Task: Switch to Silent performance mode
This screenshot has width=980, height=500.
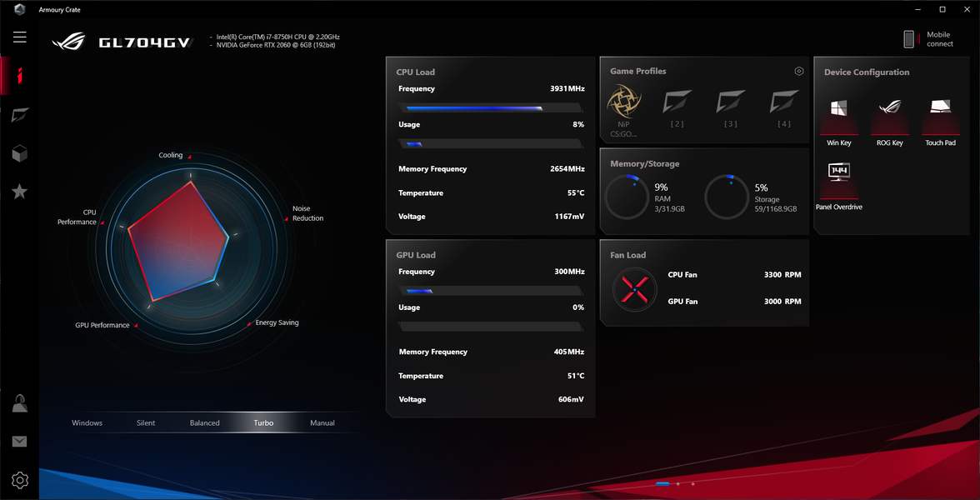Action: tap(146, 423)
